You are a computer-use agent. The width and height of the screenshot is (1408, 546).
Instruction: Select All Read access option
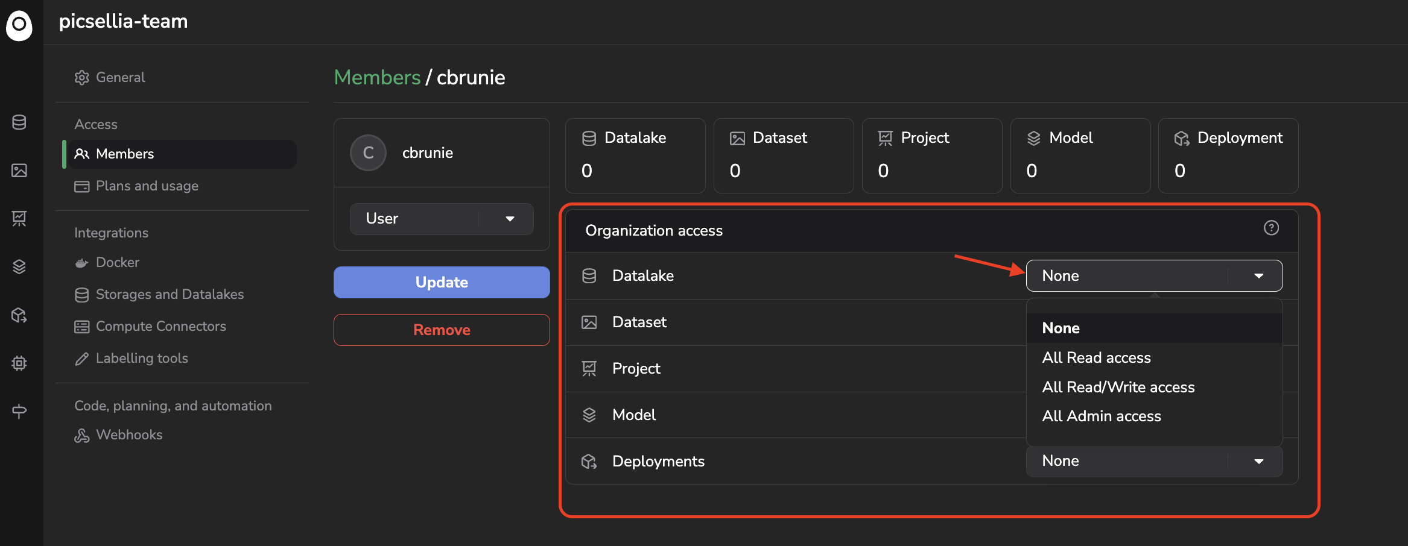click(x=1096, y=357)
